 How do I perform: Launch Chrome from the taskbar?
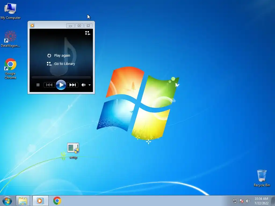pyautogui.click(x=57, y=201)
